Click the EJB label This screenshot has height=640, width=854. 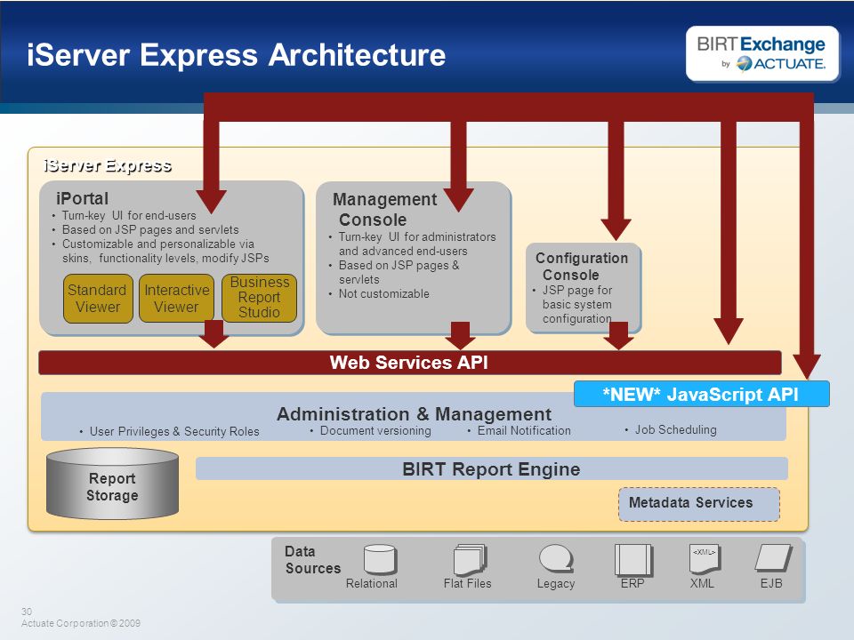[771, 583]
